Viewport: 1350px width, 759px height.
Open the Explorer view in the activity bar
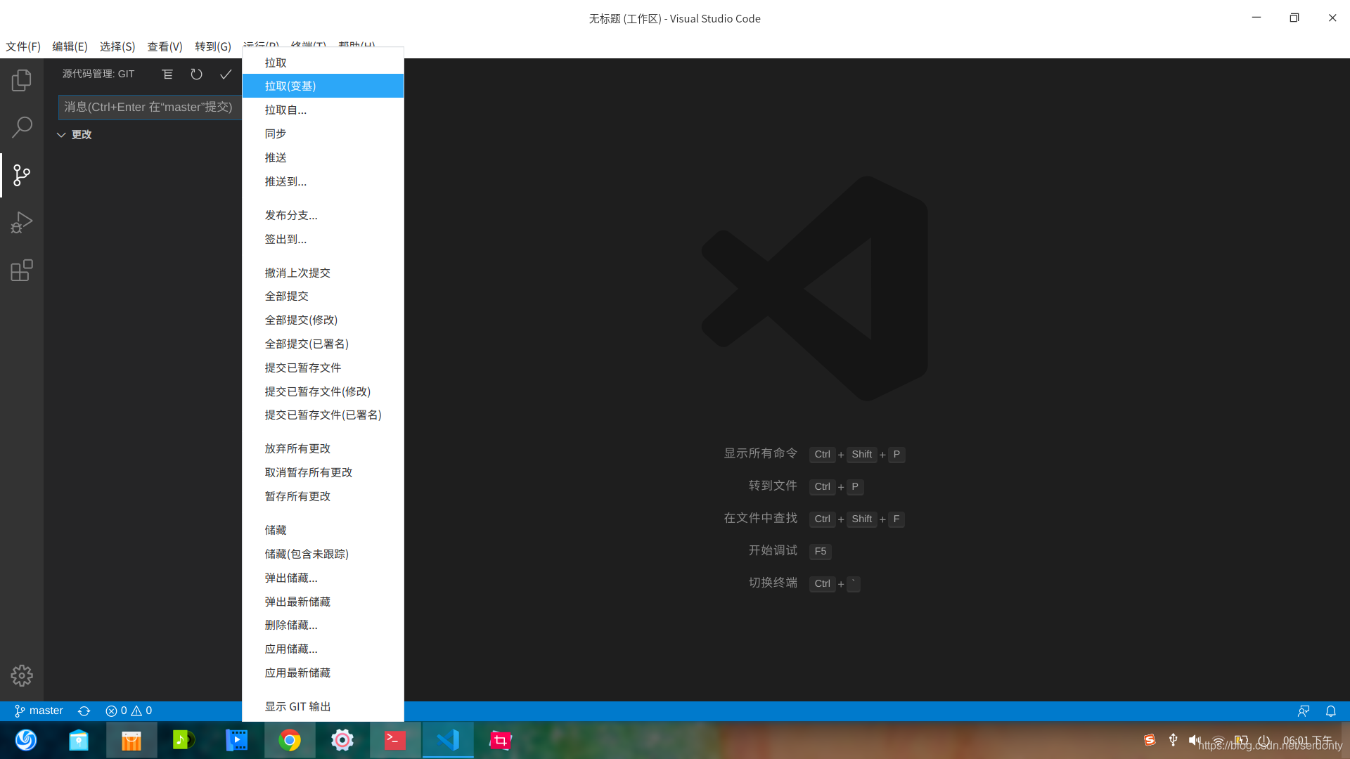[x=22, y=80]
